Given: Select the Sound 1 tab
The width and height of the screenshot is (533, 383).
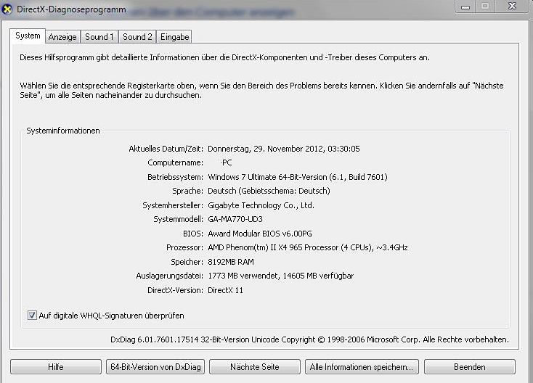Looking at the screenshot, I should [99, 37].
